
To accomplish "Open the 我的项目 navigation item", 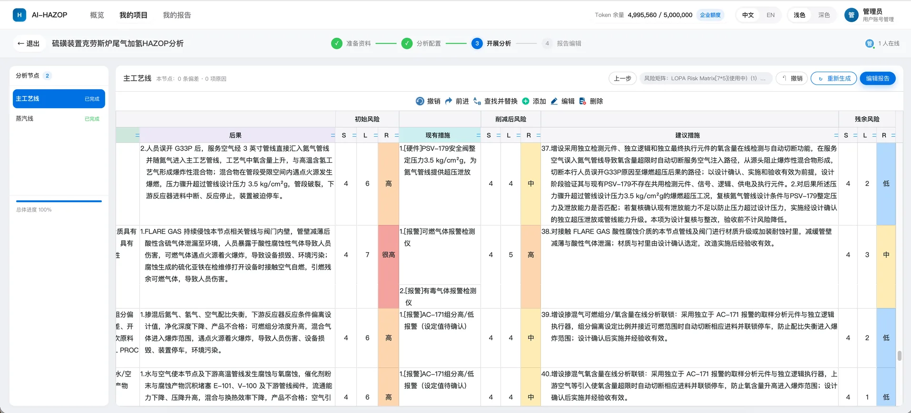I will [133, 15].
